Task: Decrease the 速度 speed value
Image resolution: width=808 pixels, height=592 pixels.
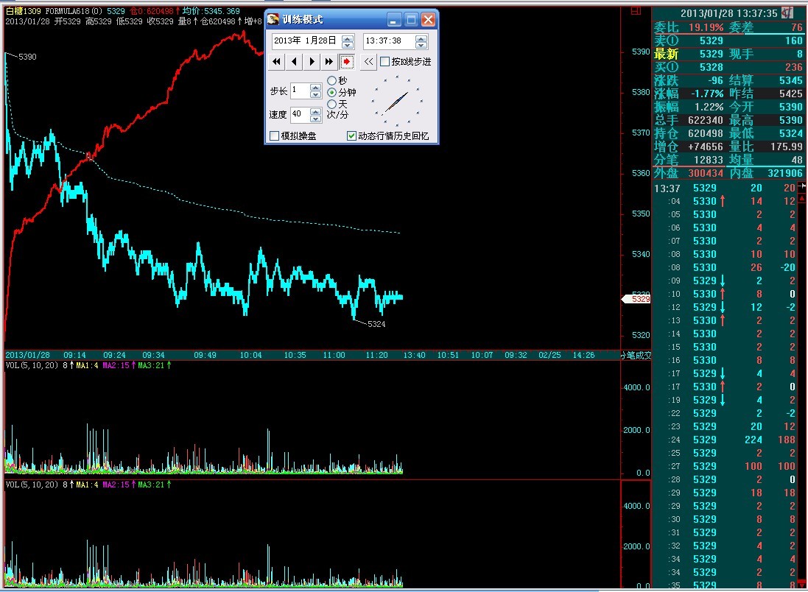Action: tap(316, 119)
